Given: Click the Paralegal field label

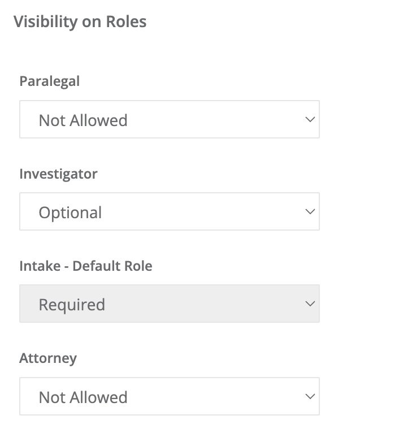Looking at the screenshot, I should tap(50, 82).
